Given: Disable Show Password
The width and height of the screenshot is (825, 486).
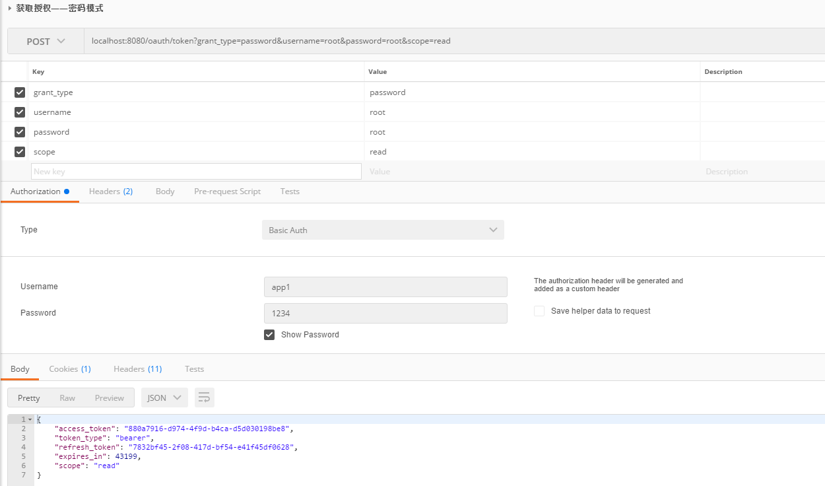Looking at the screenshot, I should click(x=269, y=334).
